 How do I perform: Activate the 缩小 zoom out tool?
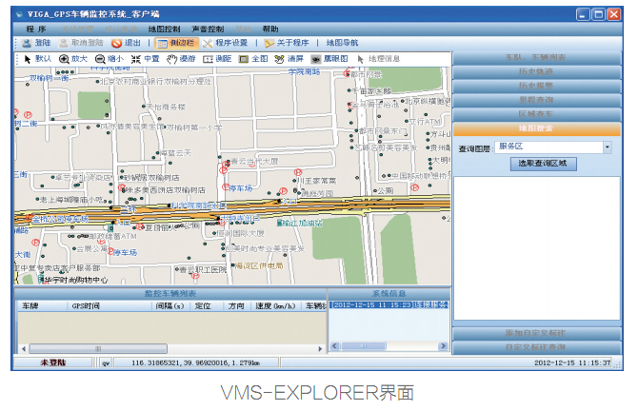point(110,59)
